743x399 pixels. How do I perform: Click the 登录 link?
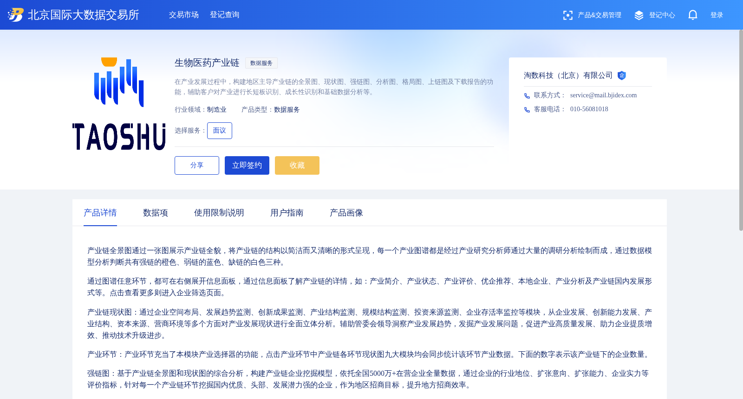[x=717, y=15]
